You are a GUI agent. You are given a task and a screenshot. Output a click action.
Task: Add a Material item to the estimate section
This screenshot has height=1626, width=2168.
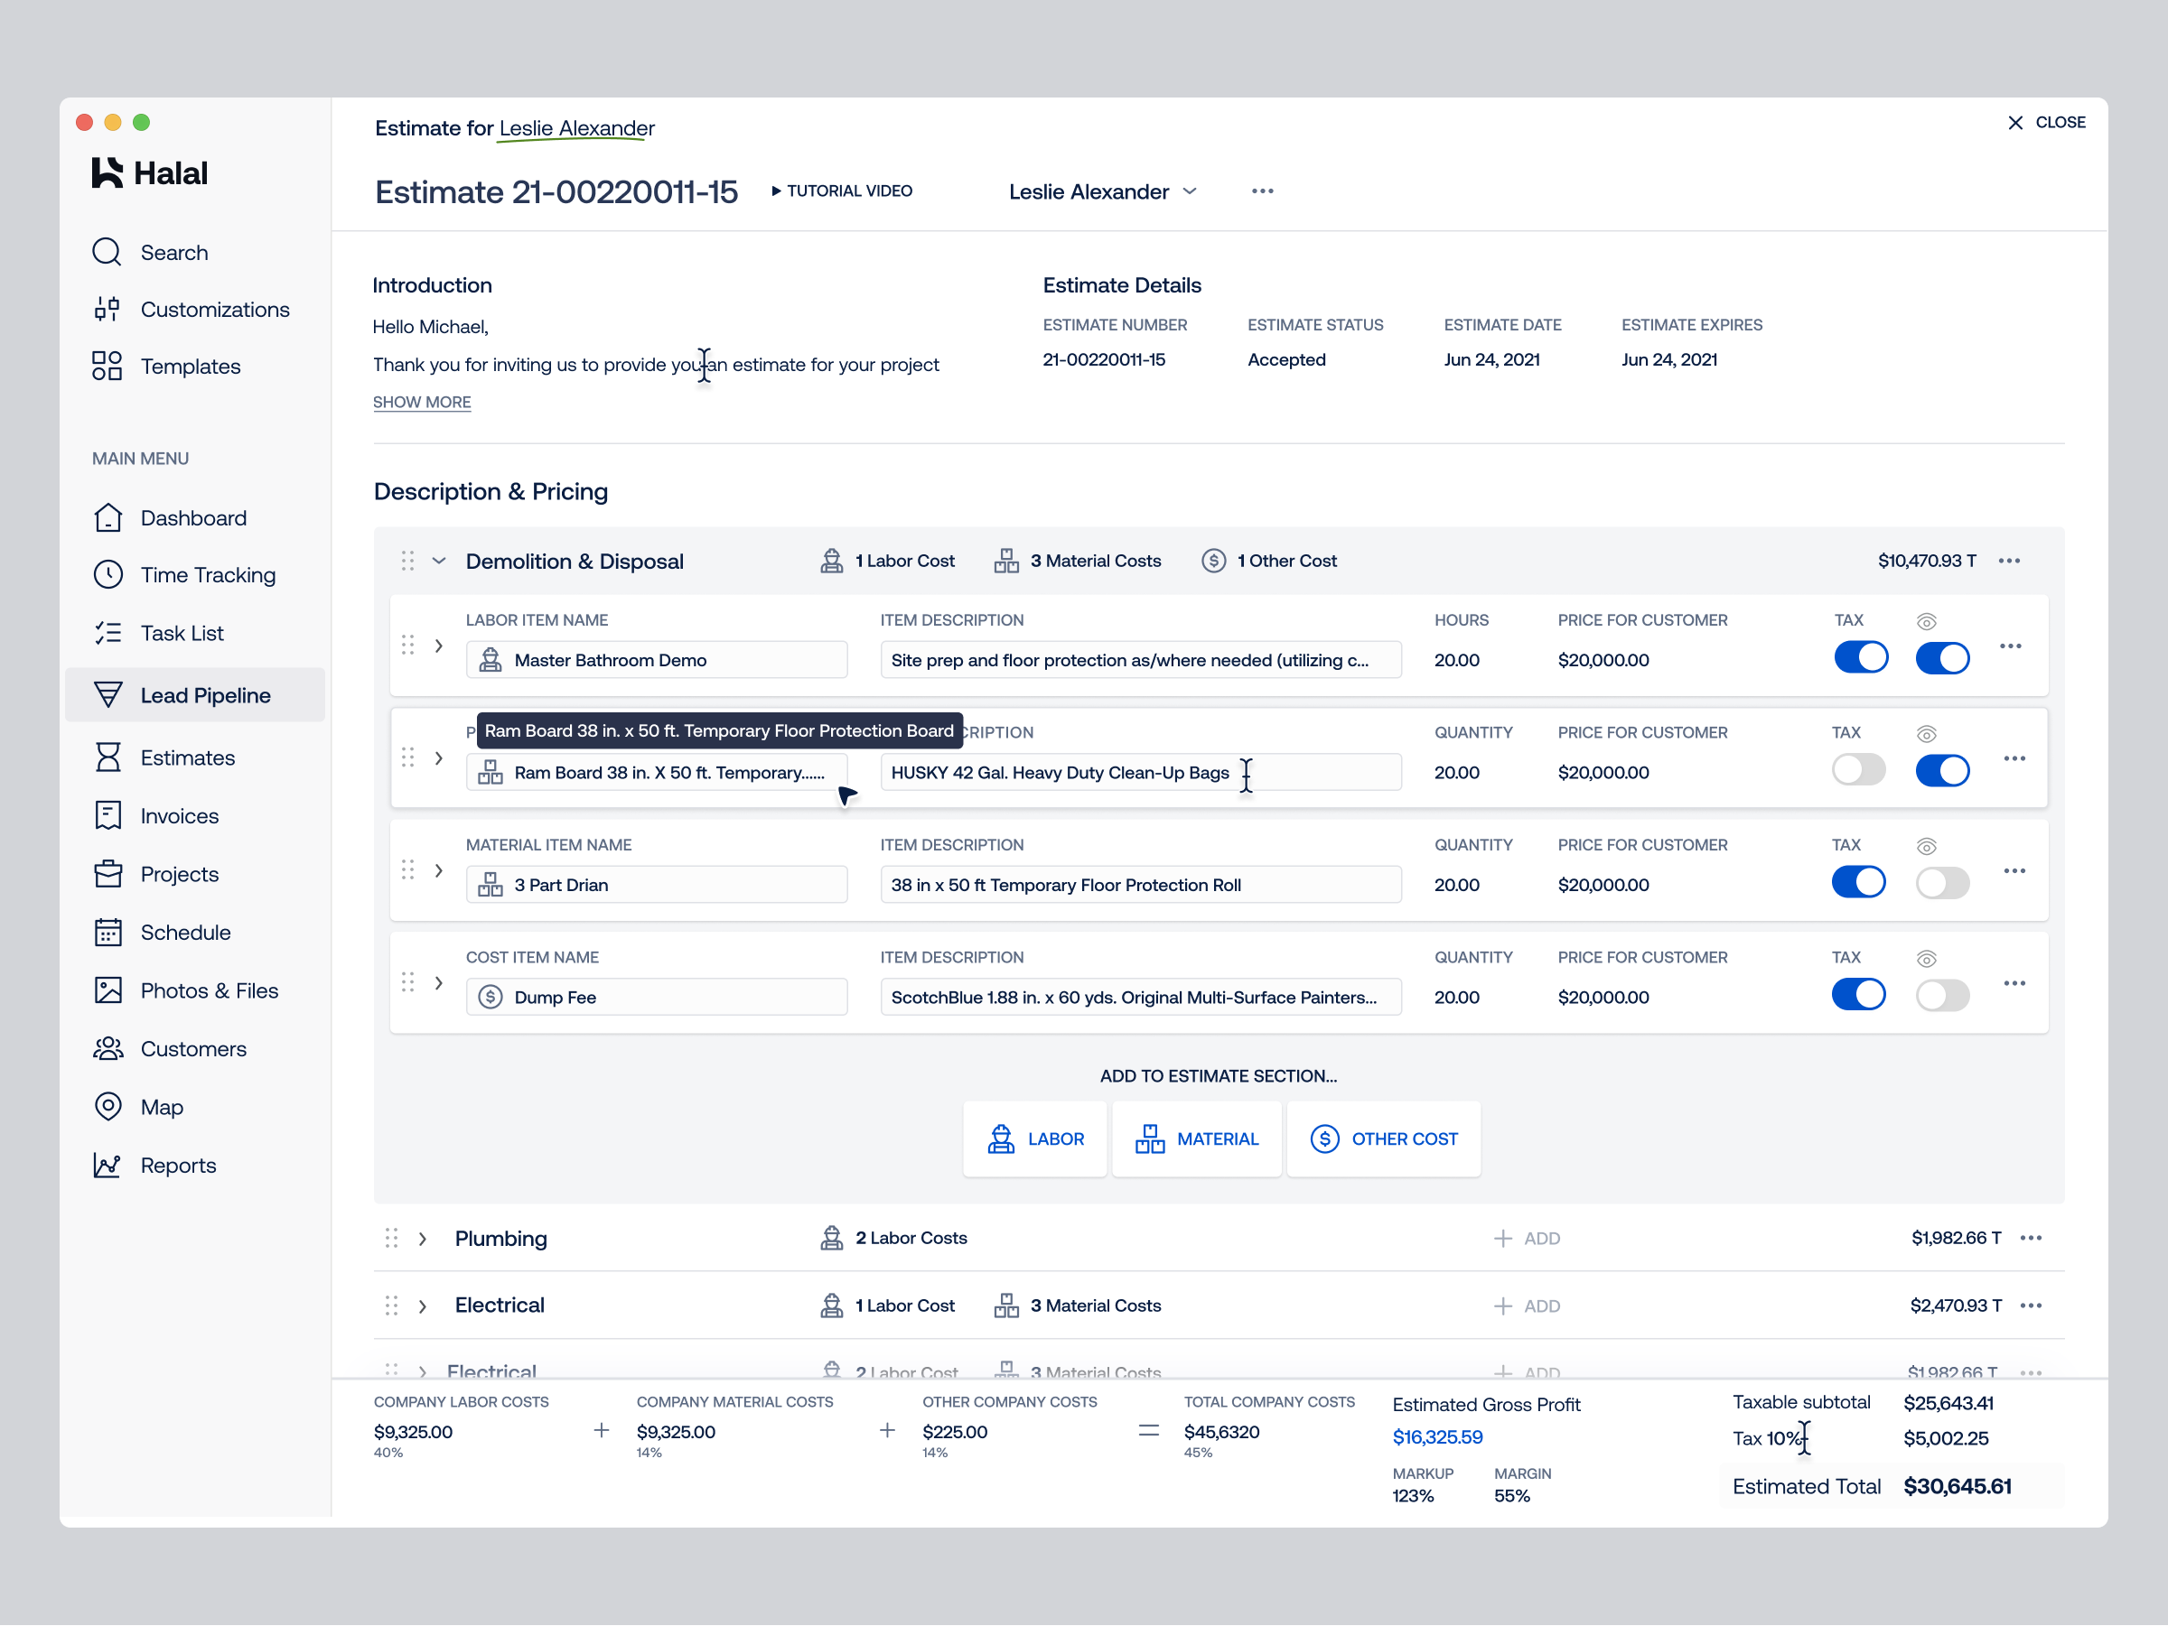(1196, 1138)
